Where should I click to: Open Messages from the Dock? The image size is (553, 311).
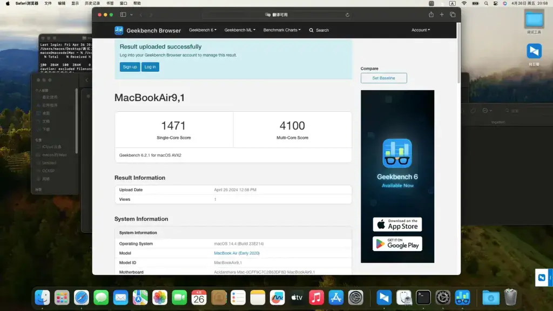tap(101, 298)
